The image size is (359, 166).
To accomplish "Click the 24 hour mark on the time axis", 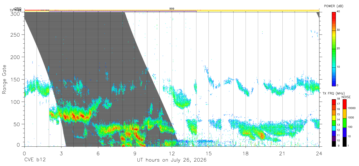I will [319, 153].
